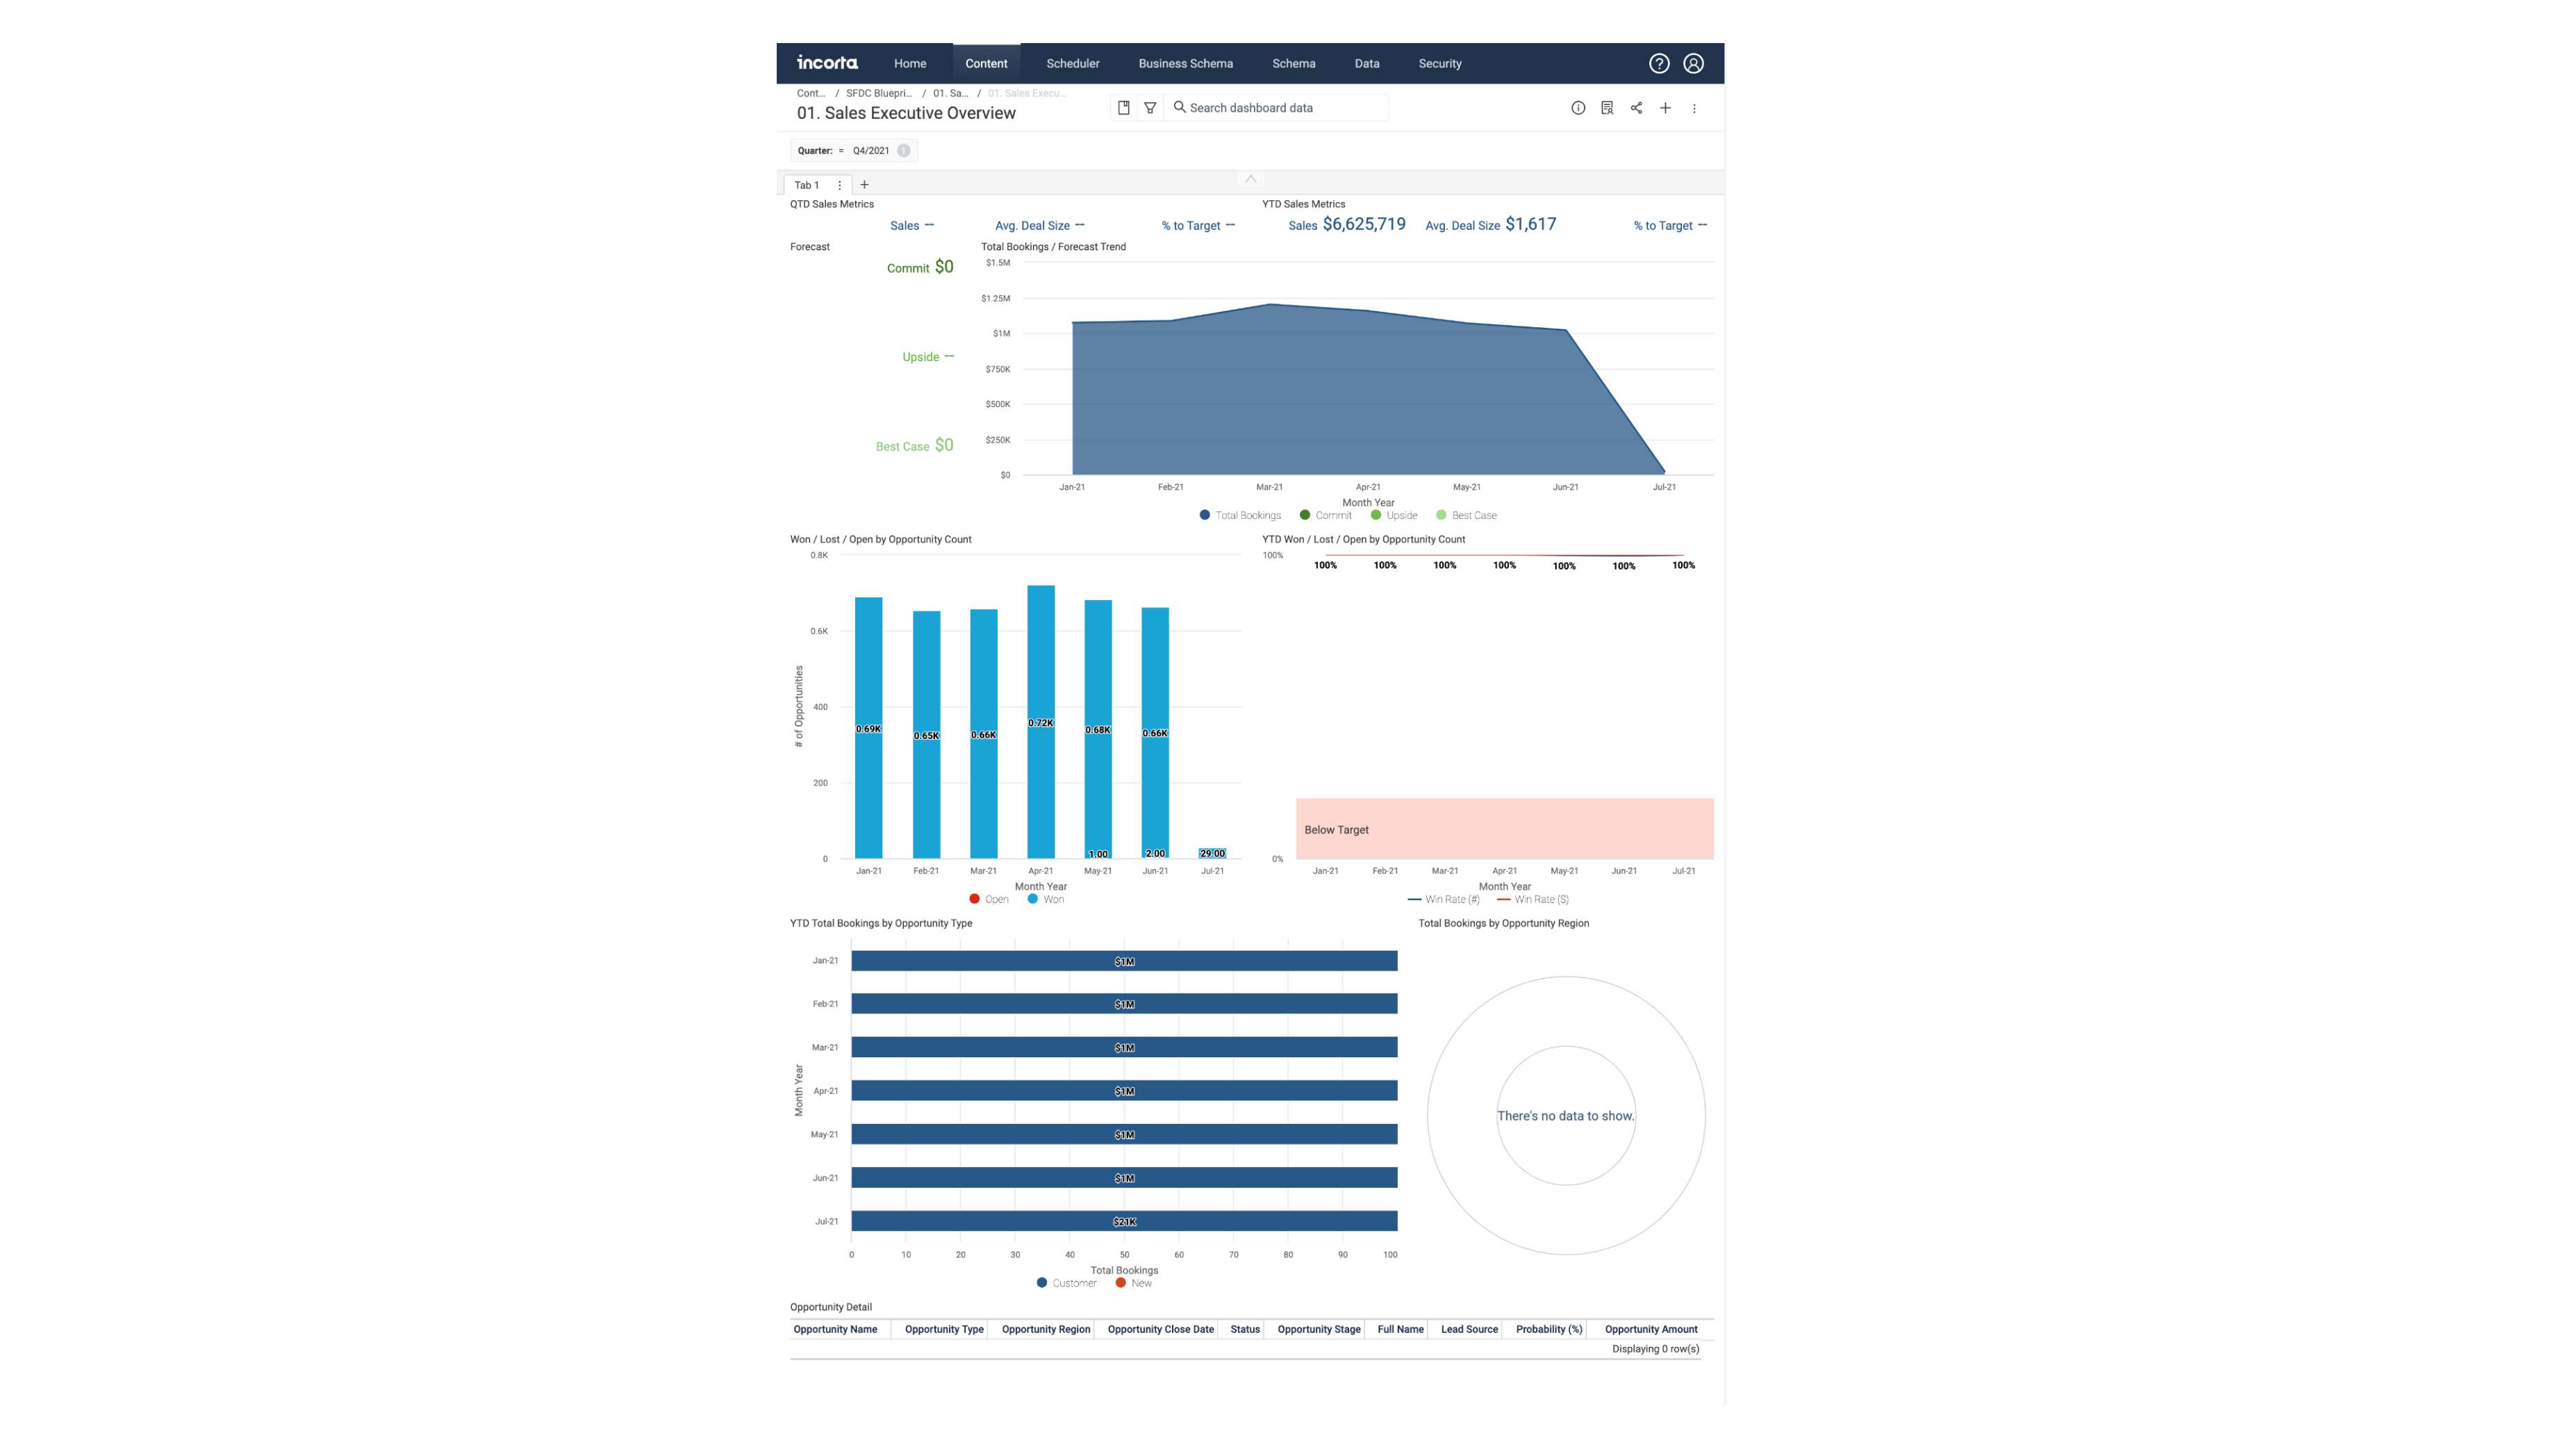Viewport: 2576px width, 1449px height.
Task: Go to the Scheduler menu
Action: coord(1072,63)
